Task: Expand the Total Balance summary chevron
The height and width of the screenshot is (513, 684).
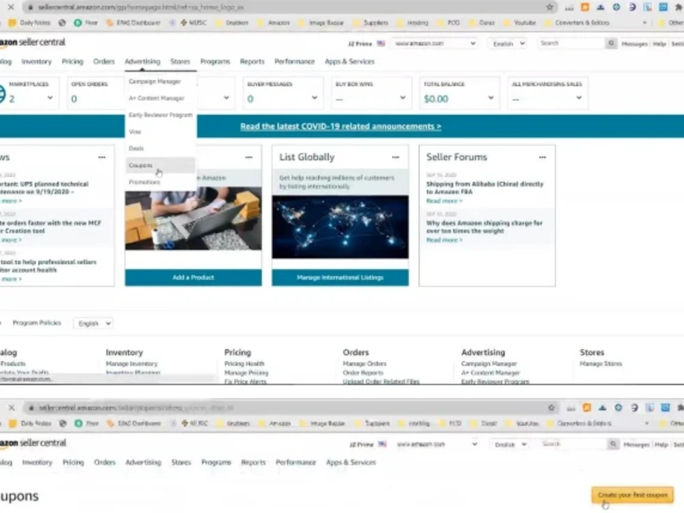Action: click(490, 98)
